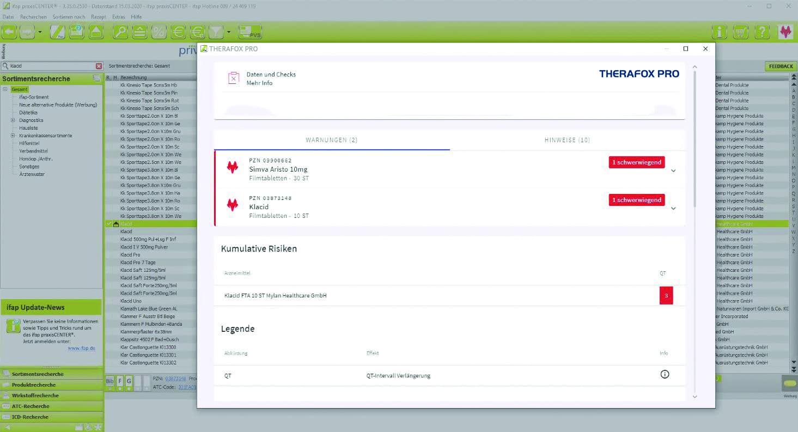
Task: Click the red QT risk value 3
Action: coord(666,296)
